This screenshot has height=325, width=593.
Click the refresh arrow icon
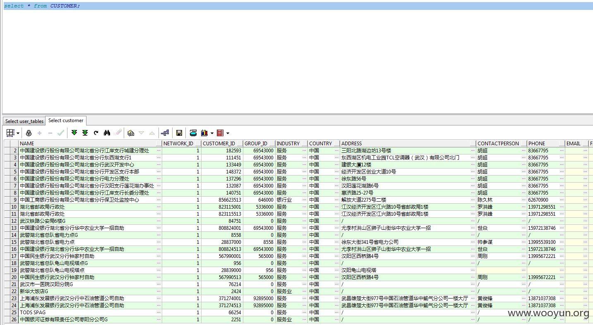pyautogui.click(x=96, y=133)
